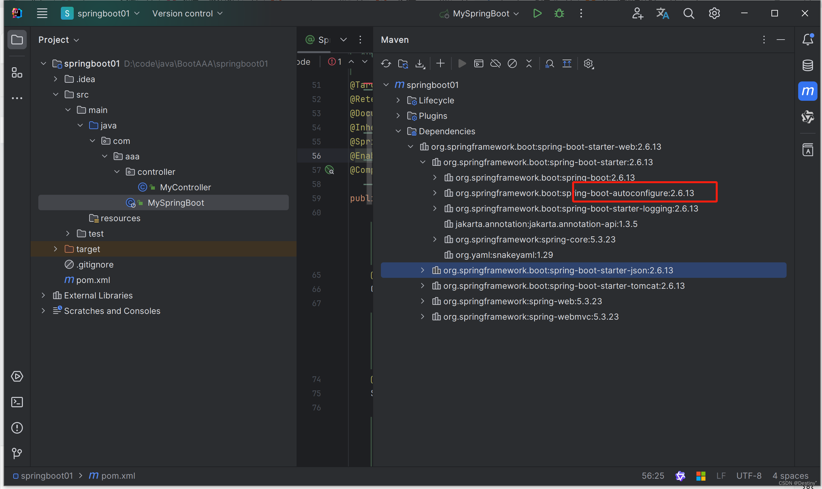Image resolution: width=822 pixels, height=489 pixels.
Task: Expand the target folder
Action: pos(55,249)
